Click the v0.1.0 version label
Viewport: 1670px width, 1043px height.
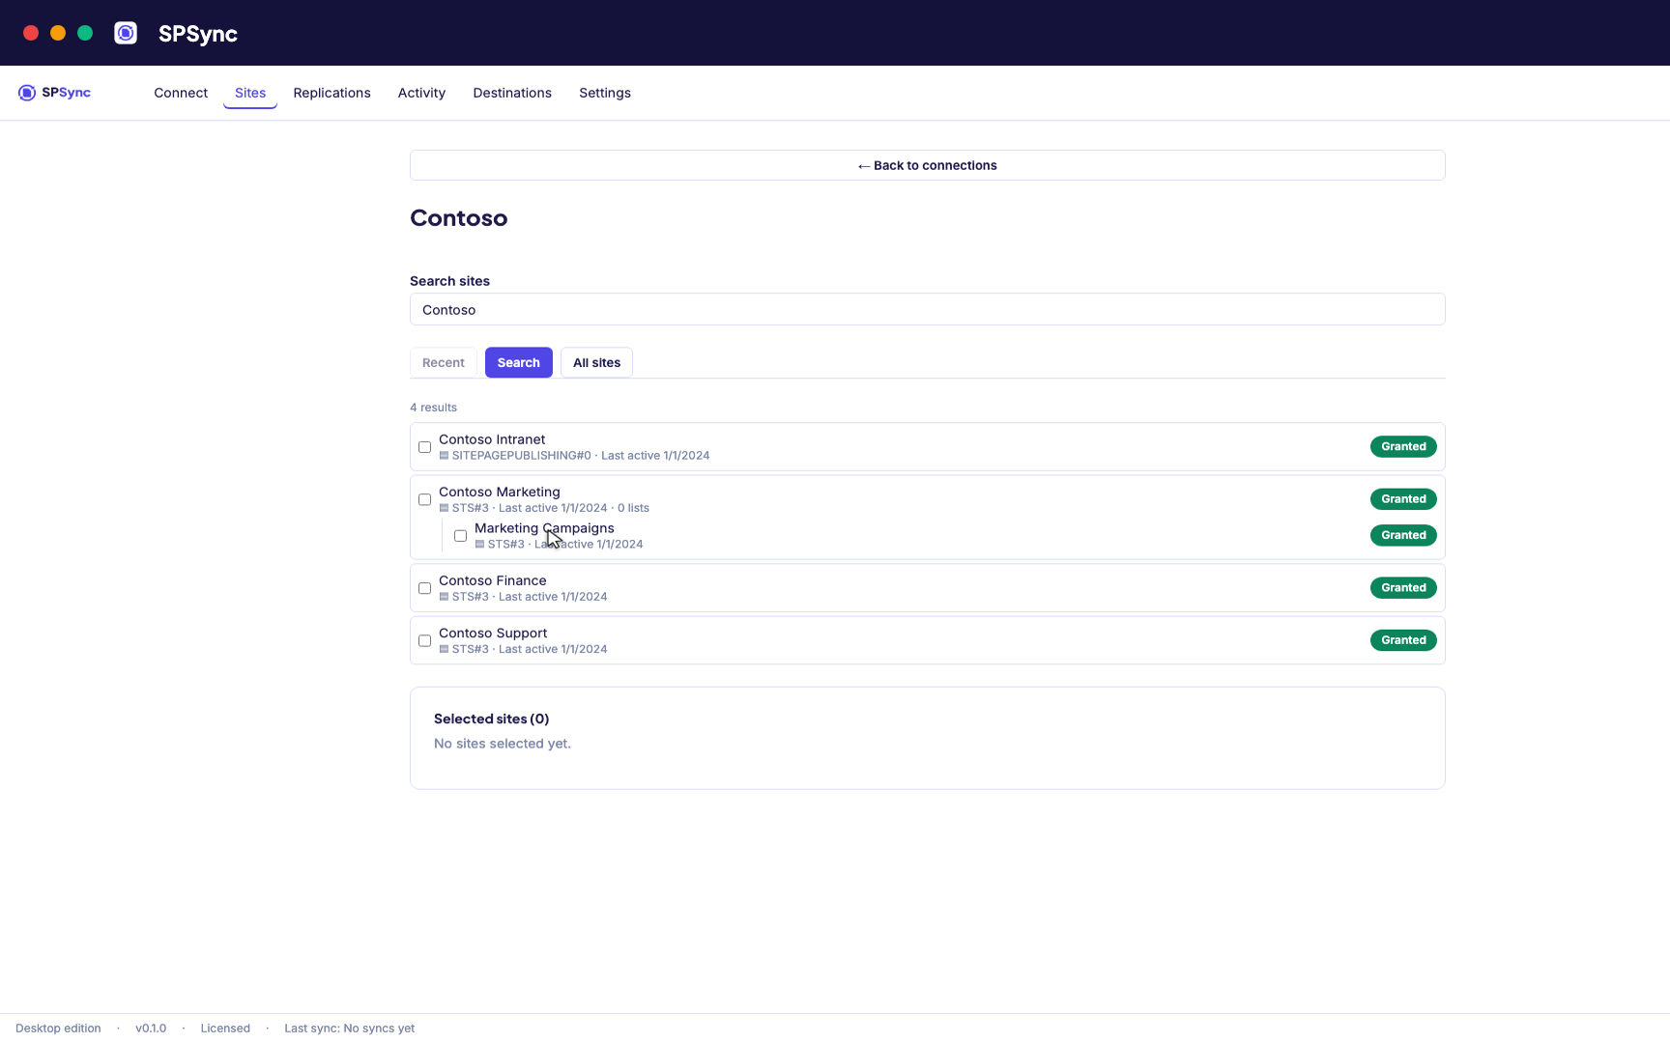(x=151, y=1029)
